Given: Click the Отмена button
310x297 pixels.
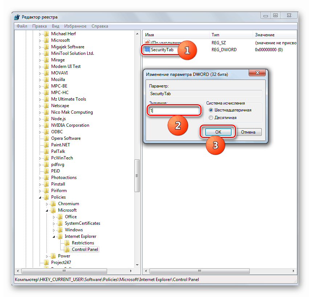Looking at the screenshot, I should pos(248,132).
